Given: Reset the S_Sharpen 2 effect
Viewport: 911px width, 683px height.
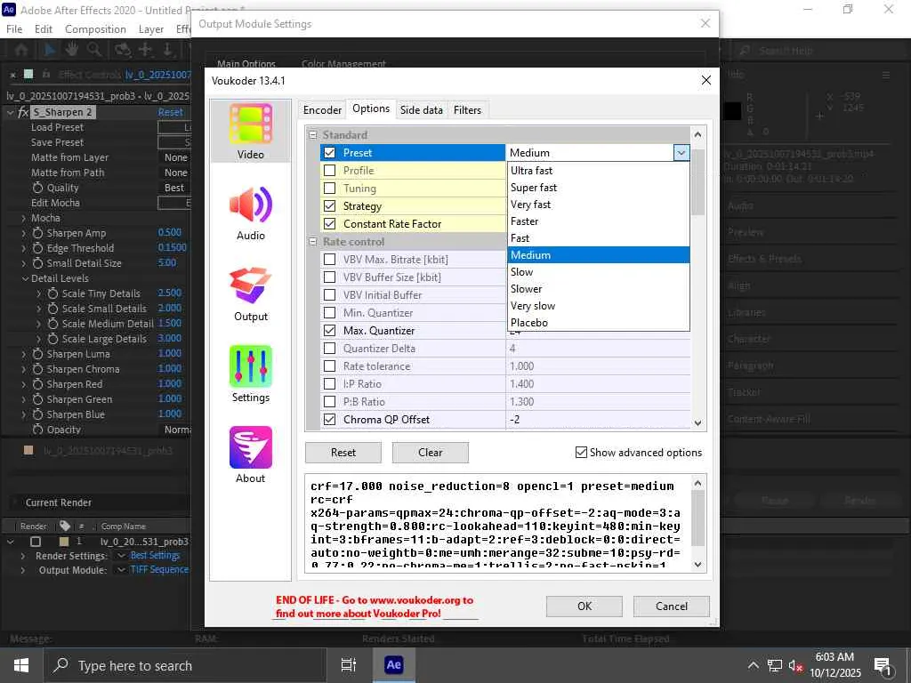Looking at the screenshot, I should tap(170, 112).
